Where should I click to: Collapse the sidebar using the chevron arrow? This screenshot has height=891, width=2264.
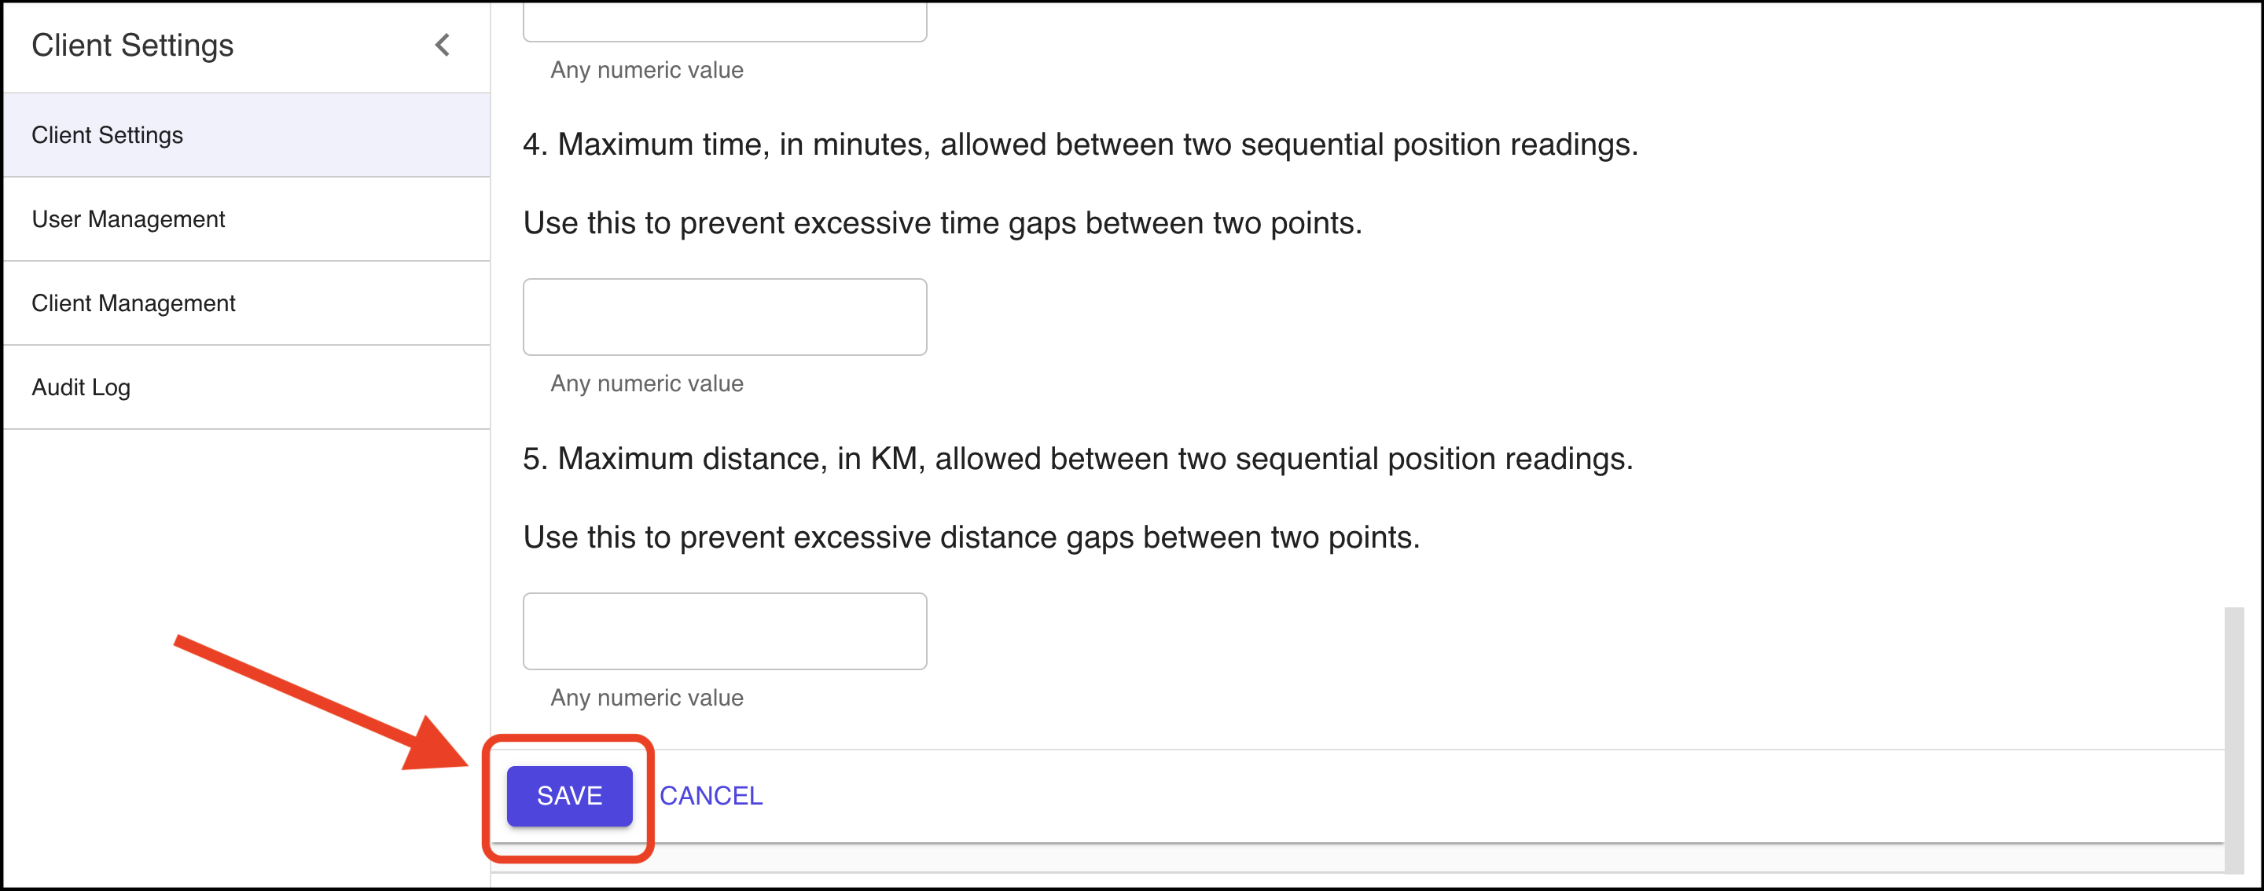click(442, 45)
